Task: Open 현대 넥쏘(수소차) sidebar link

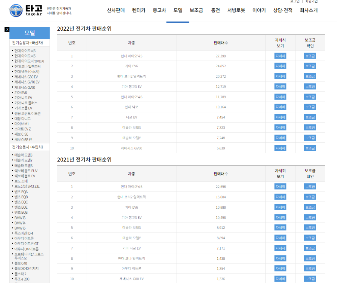Action: tap(27, 71)
